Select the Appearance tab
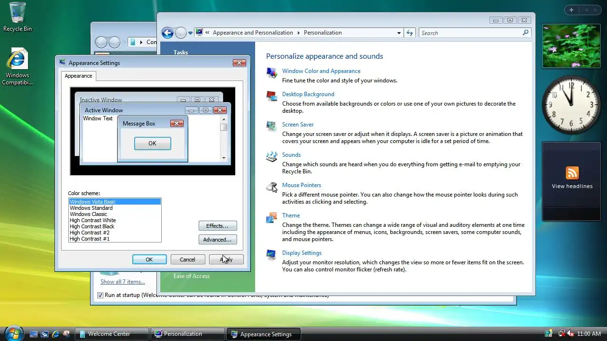Viewport: 607px width, 341px height. 79,76
